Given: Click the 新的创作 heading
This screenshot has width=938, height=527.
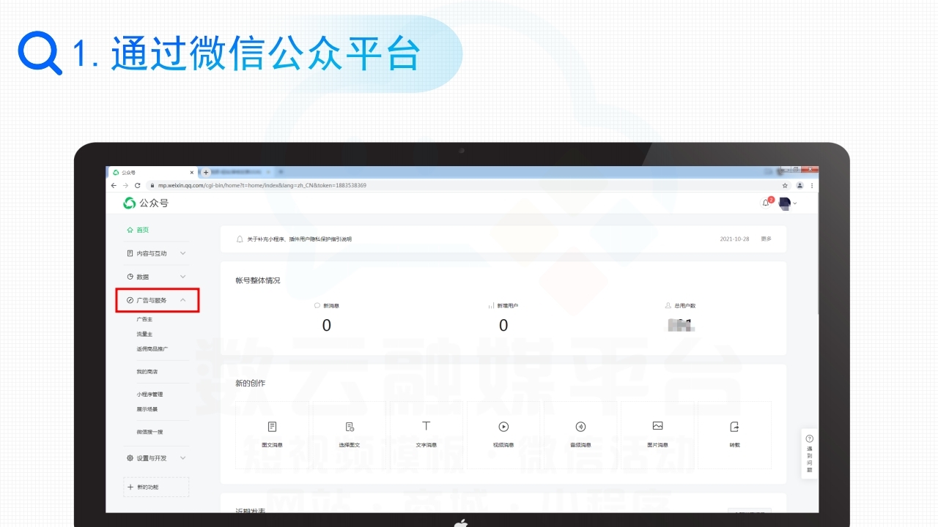Looking at the screenshot, I should tap(250, 383).
